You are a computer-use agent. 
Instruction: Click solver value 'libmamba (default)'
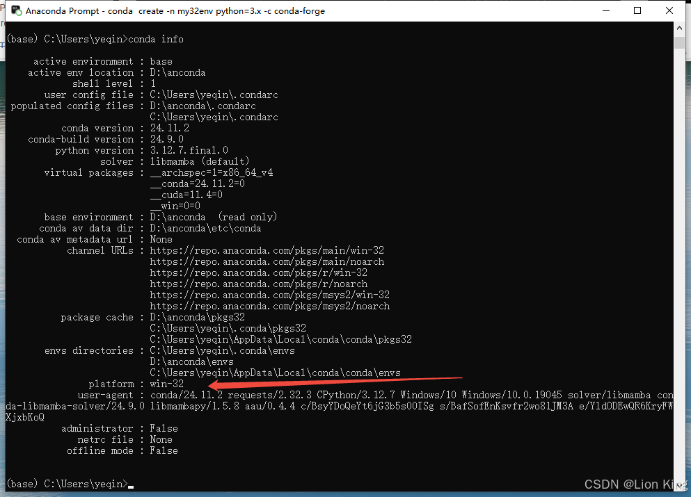click(x=200, y=161)
